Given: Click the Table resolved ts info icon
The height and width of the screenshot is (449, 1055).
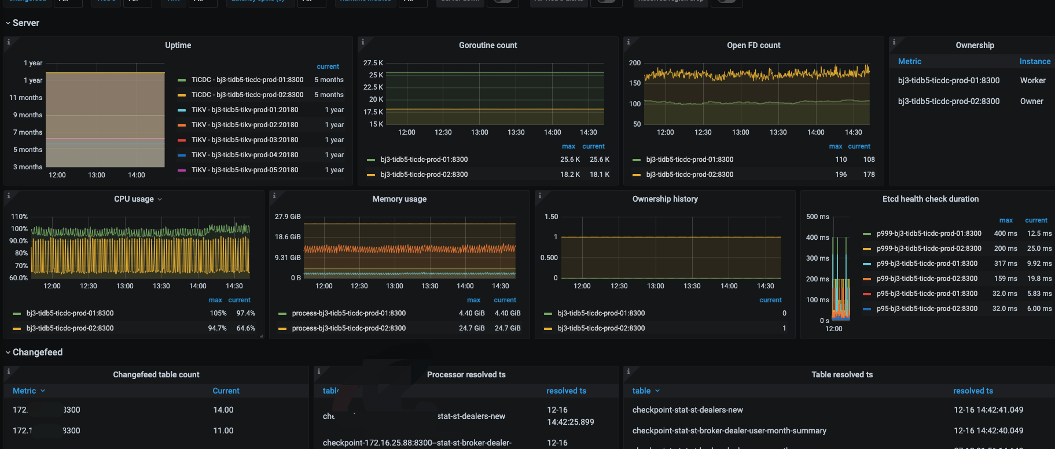Looking at the screenshot, I should click(628, 371).
